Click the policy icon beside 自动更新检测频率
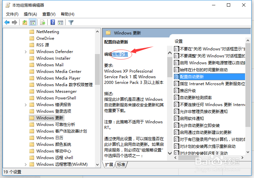The height and width of the screenshot is (178, 254). click(176, 97)
